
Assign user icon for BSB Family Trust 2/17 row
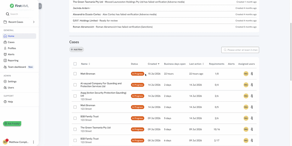252,141
